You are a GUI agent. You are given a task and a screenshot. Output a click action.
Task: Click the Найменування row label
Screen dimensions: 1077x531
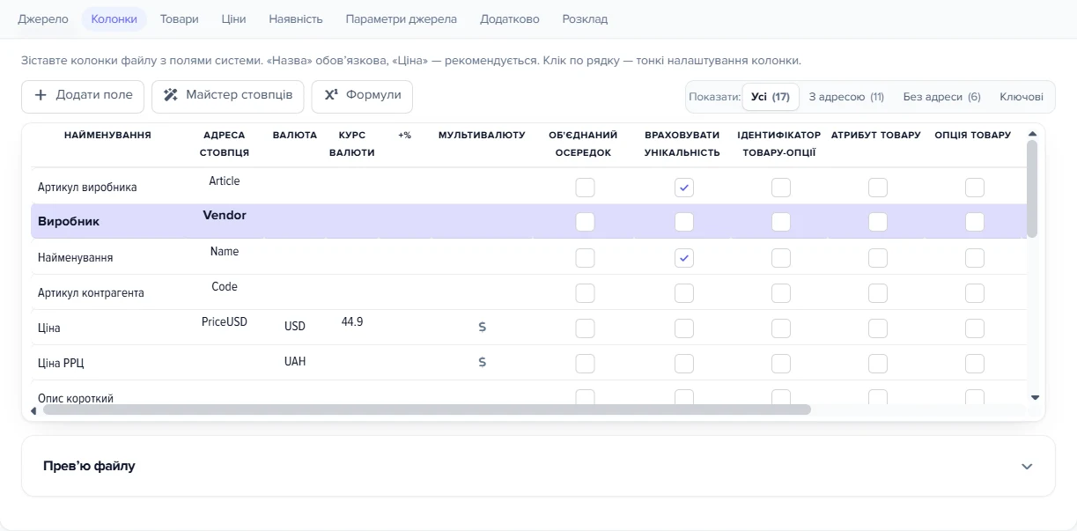[x=75, y=258]
